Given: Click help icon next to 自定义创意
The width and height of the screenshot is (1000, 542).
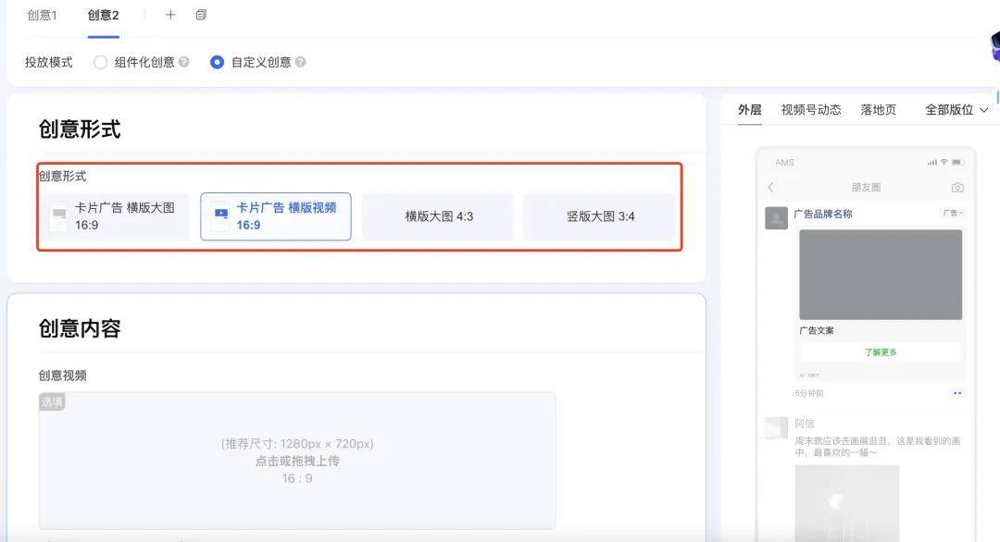Looking at the screenshot, I should 300,63.
